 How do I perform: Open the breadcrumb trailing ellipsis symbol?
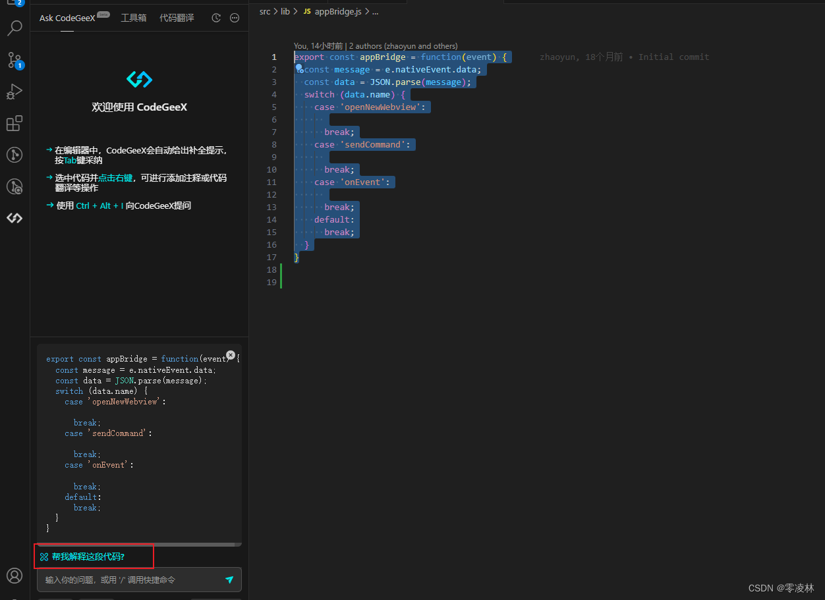376,12
